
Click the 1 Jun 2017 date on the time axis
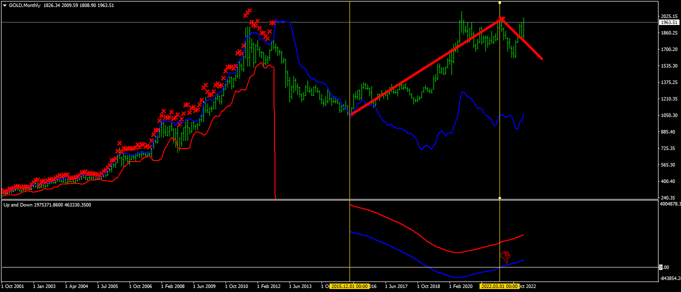pos(397,286)
